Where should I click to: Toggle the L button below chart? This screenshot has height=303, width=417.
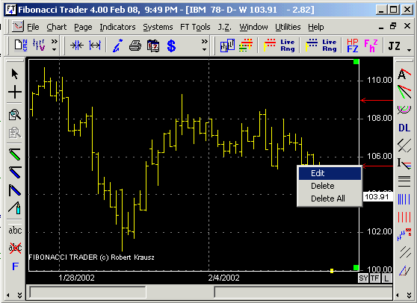(386, 278)
